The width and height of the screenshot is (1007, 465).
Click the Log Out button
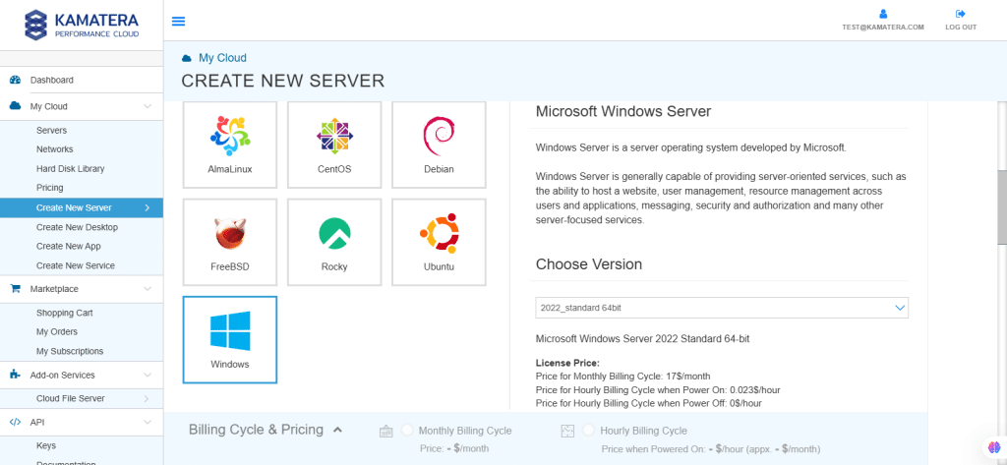click(x=961, y=20)
